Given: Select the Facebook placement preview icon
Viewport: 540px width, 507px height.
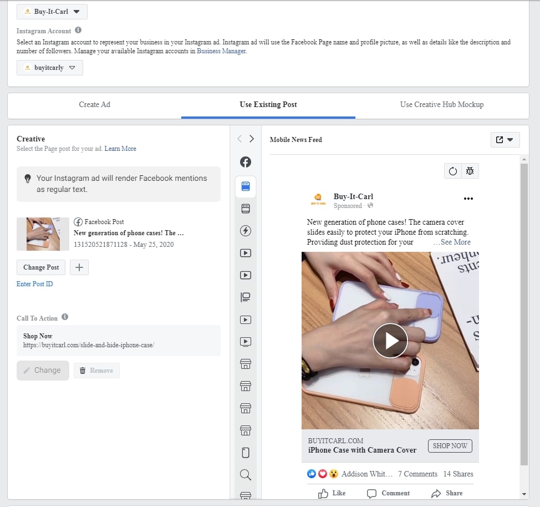Looking at the screenshot, I should (246, 162).
